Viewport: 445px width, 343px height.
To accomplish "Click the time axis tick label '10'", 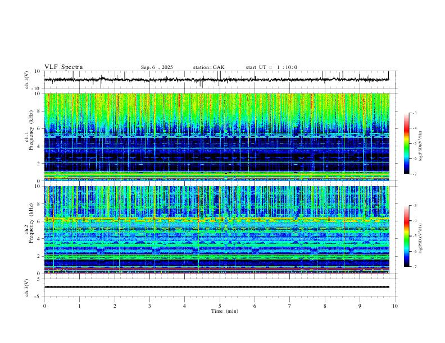I will [395, 306].
